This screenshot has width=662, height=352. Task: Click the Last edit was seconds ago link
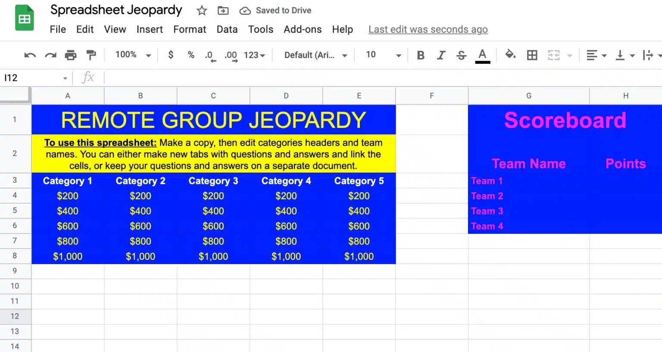pos(428,29)
